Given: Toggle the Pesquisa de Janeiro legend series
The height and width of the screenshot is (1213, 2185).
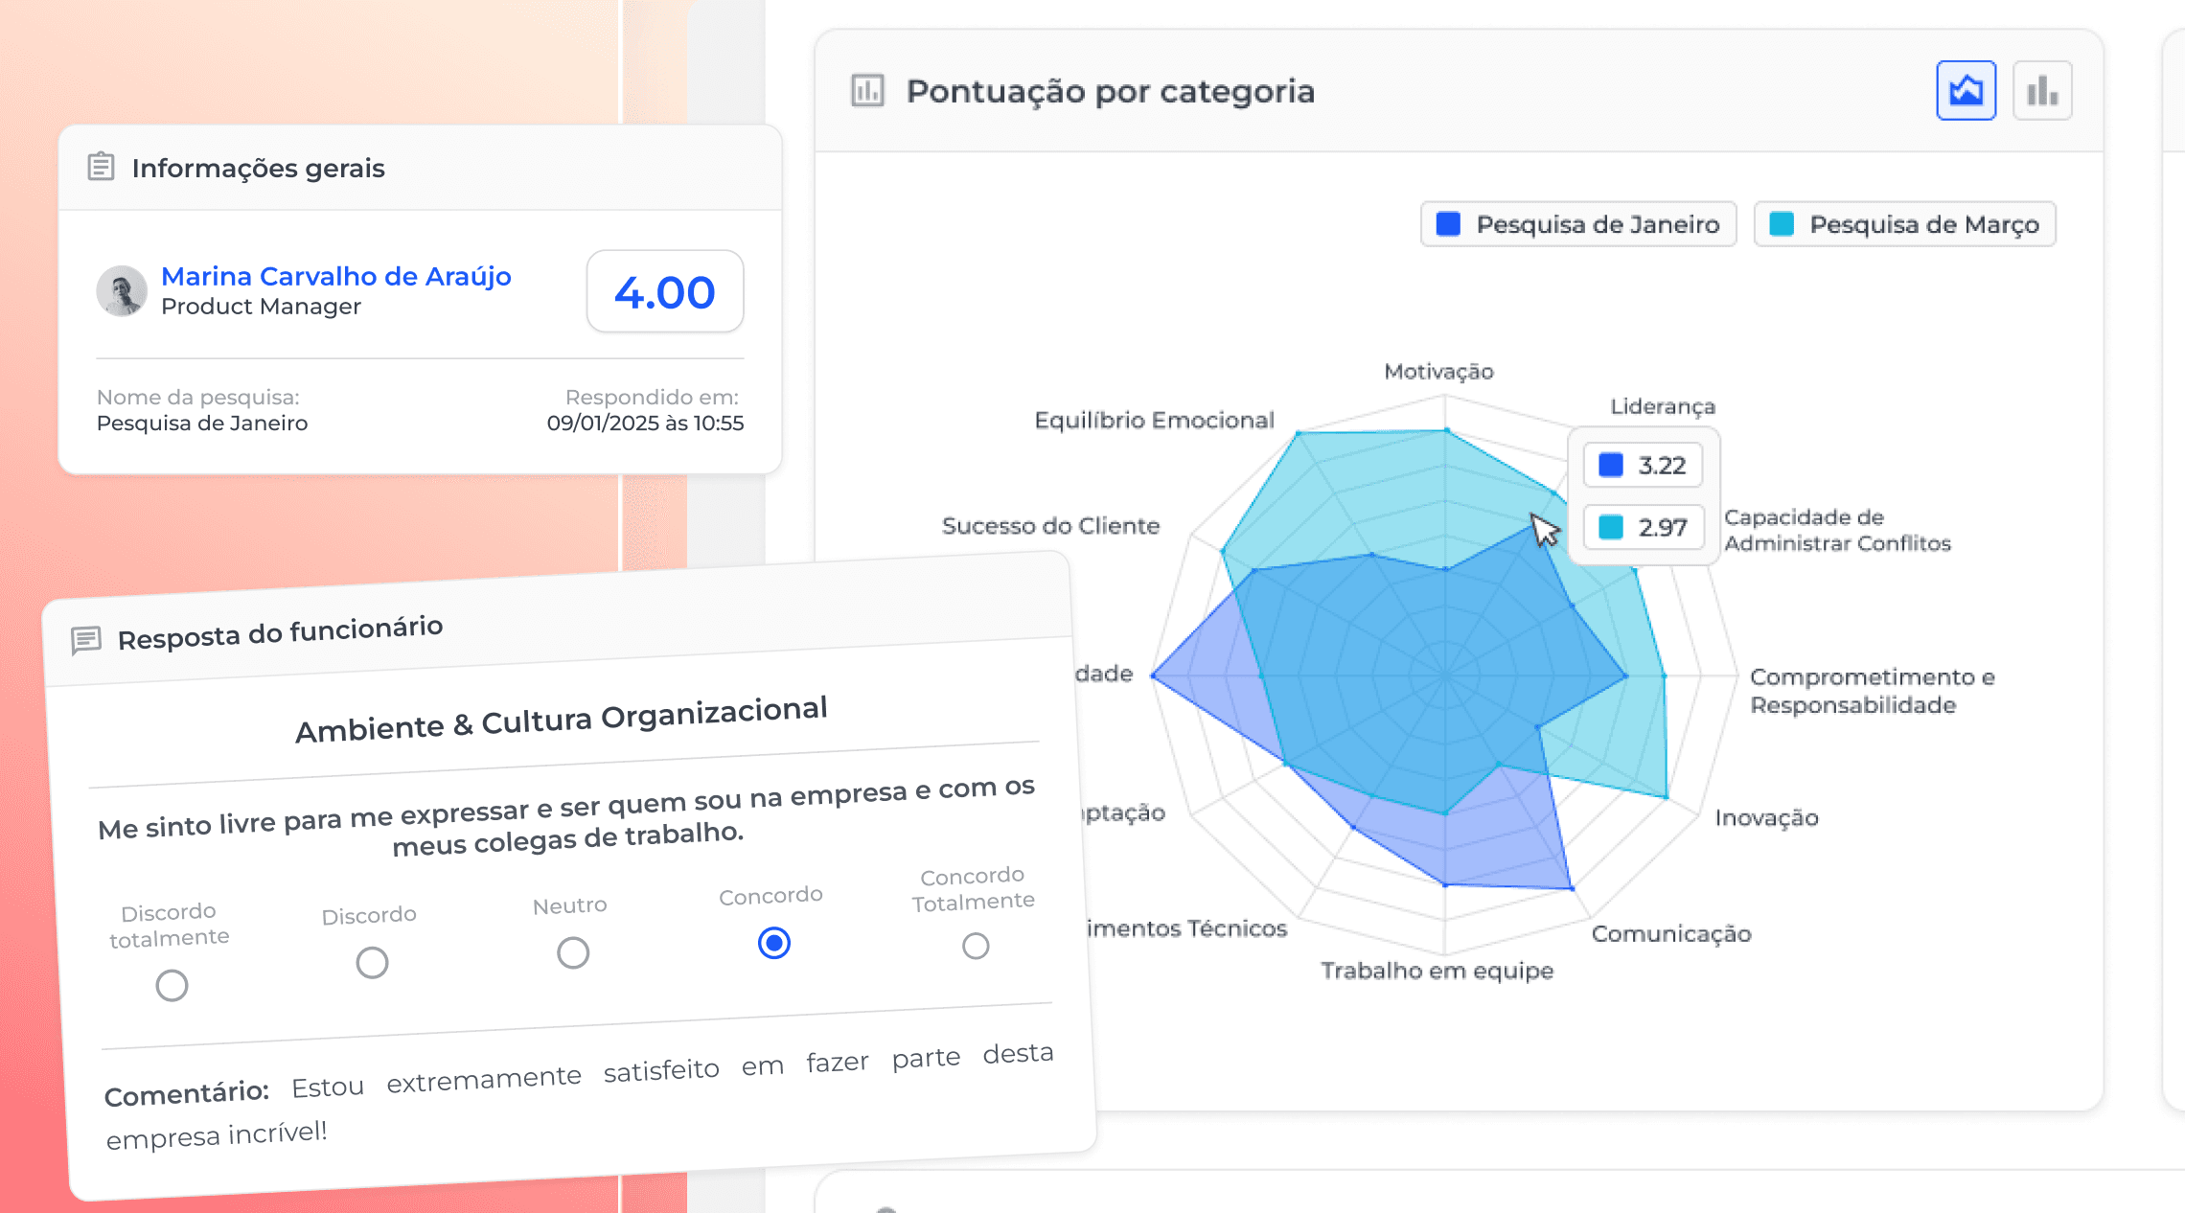Looking at the screenshot, I should coord(1578,224).
